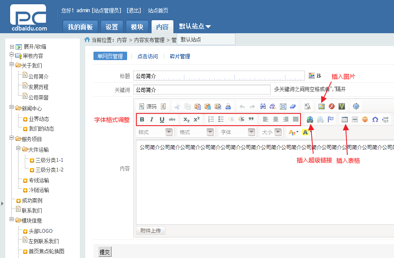Center-align the paragraph text
This screenshot has width=394, height=258.
point(276,119)
